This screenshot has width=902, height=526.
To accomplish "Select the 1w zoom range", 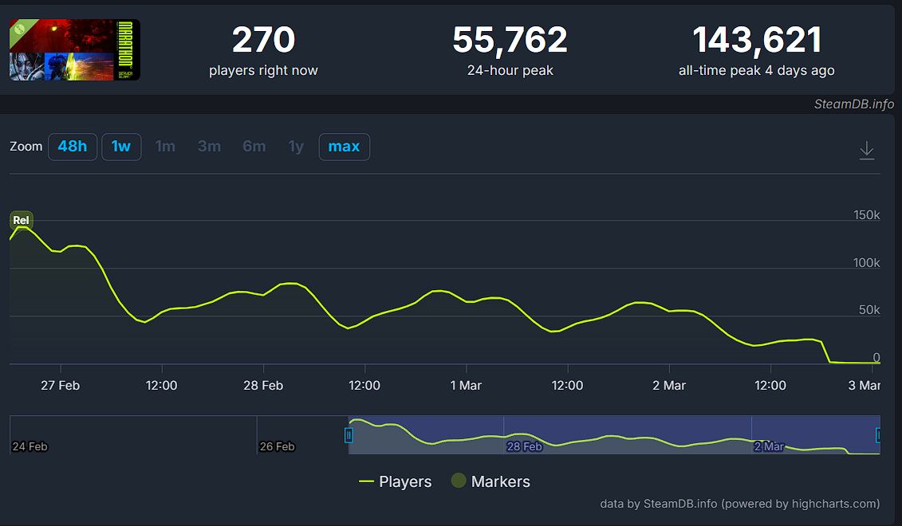I will pos(121,147).
